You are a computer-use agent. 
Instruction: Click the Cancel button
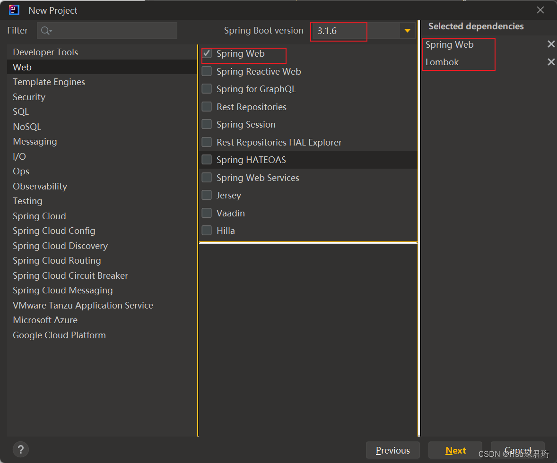tap(518, 450)
